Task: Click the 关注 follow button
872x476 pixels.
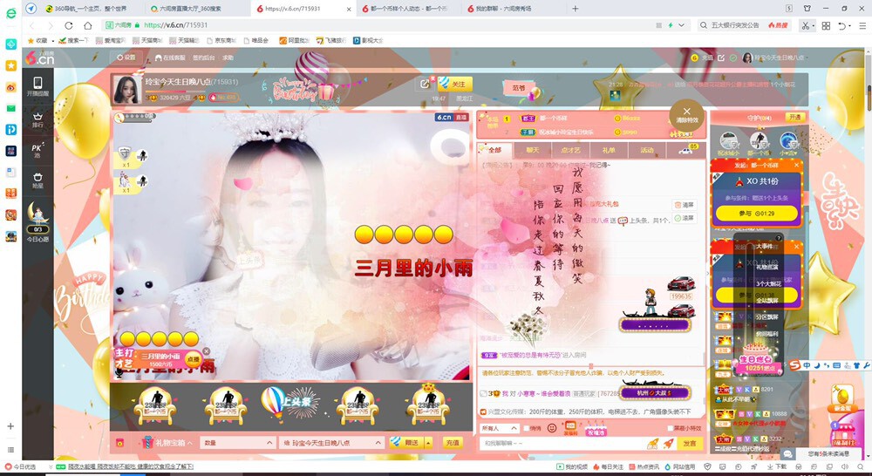Action: 454,84
